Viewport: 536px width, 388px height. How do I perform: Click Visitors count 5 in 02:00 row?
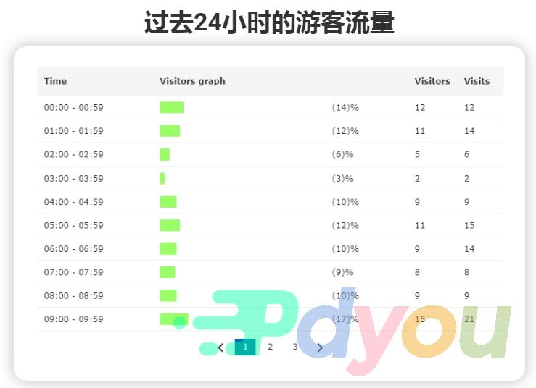click(x=417, y=155)
